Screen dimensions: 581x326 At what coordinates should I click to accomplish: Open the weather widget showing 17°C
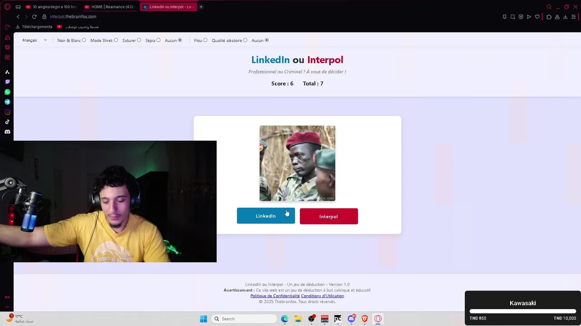(x=19, y=319)
